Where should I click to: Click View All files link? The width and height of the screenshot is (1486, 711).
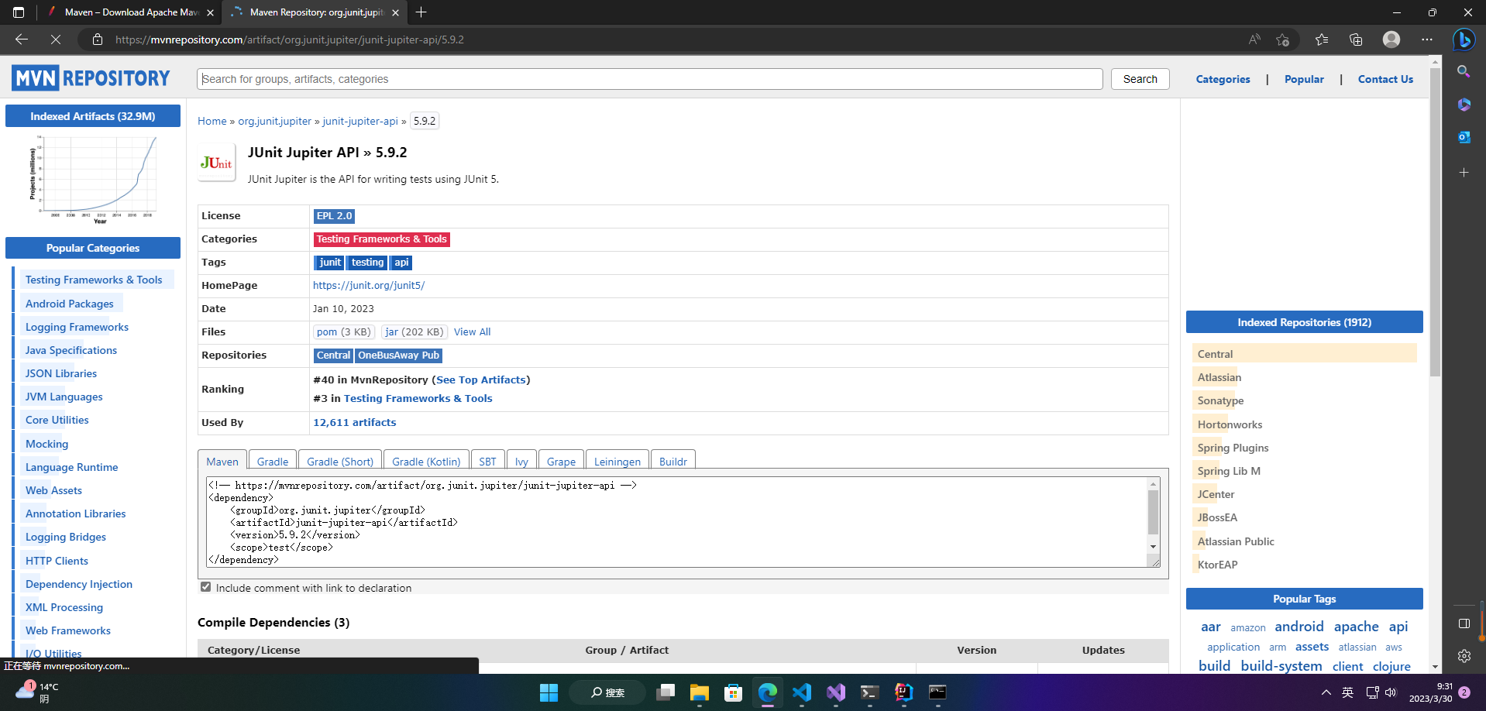473,331
